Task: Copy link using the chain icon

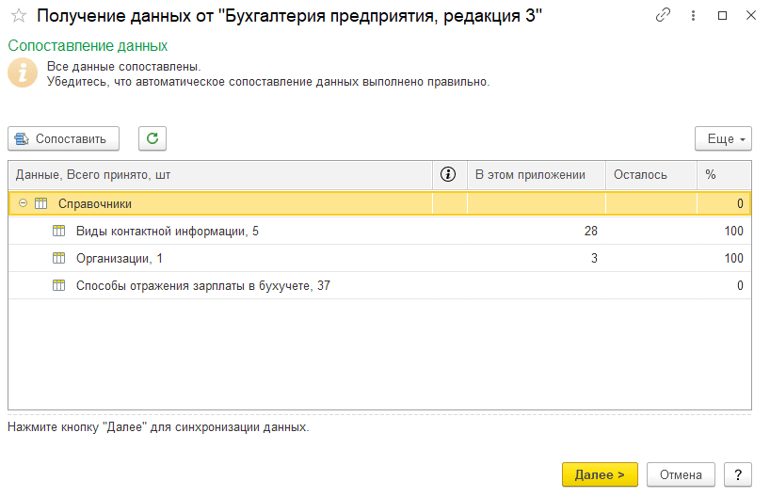Action: click(x=664, y=15)
